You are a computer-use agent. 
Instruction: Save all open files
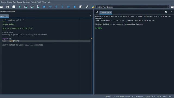[x=14, y=7]
